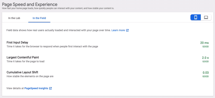The image size is (215, 98).
Task: Click the 0.03 value
Action: pos(206,73)
